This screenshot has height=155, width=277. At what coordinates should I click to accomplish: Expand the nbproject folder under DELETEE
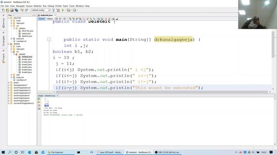(x=11, y=23)
